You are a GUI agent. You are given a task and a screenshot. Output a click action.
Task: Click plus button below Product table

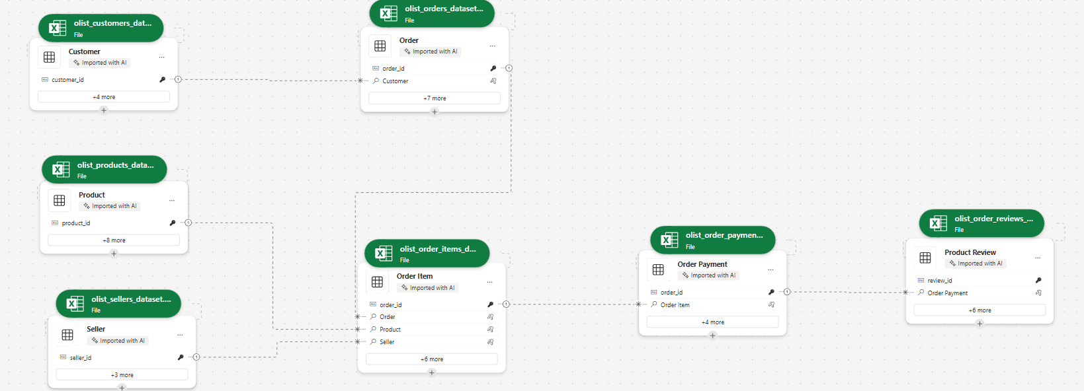114,254
